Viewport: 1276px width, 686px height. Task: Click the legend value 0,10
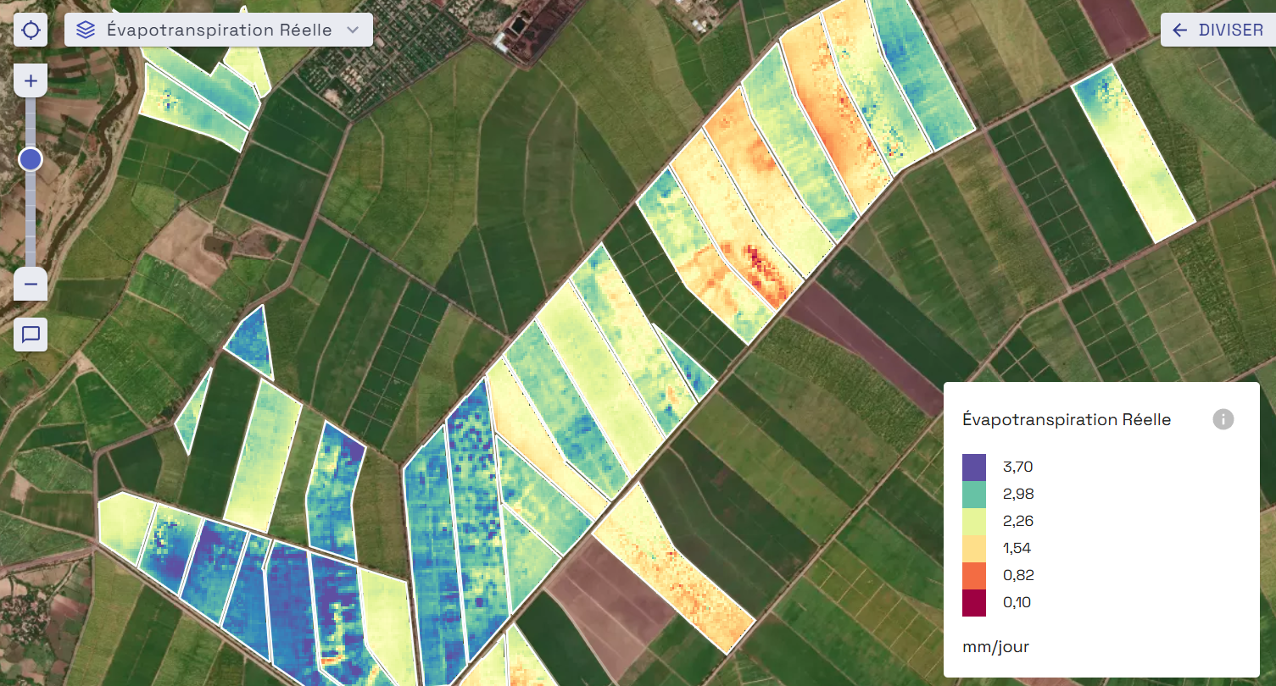[x=1017, y=602]
